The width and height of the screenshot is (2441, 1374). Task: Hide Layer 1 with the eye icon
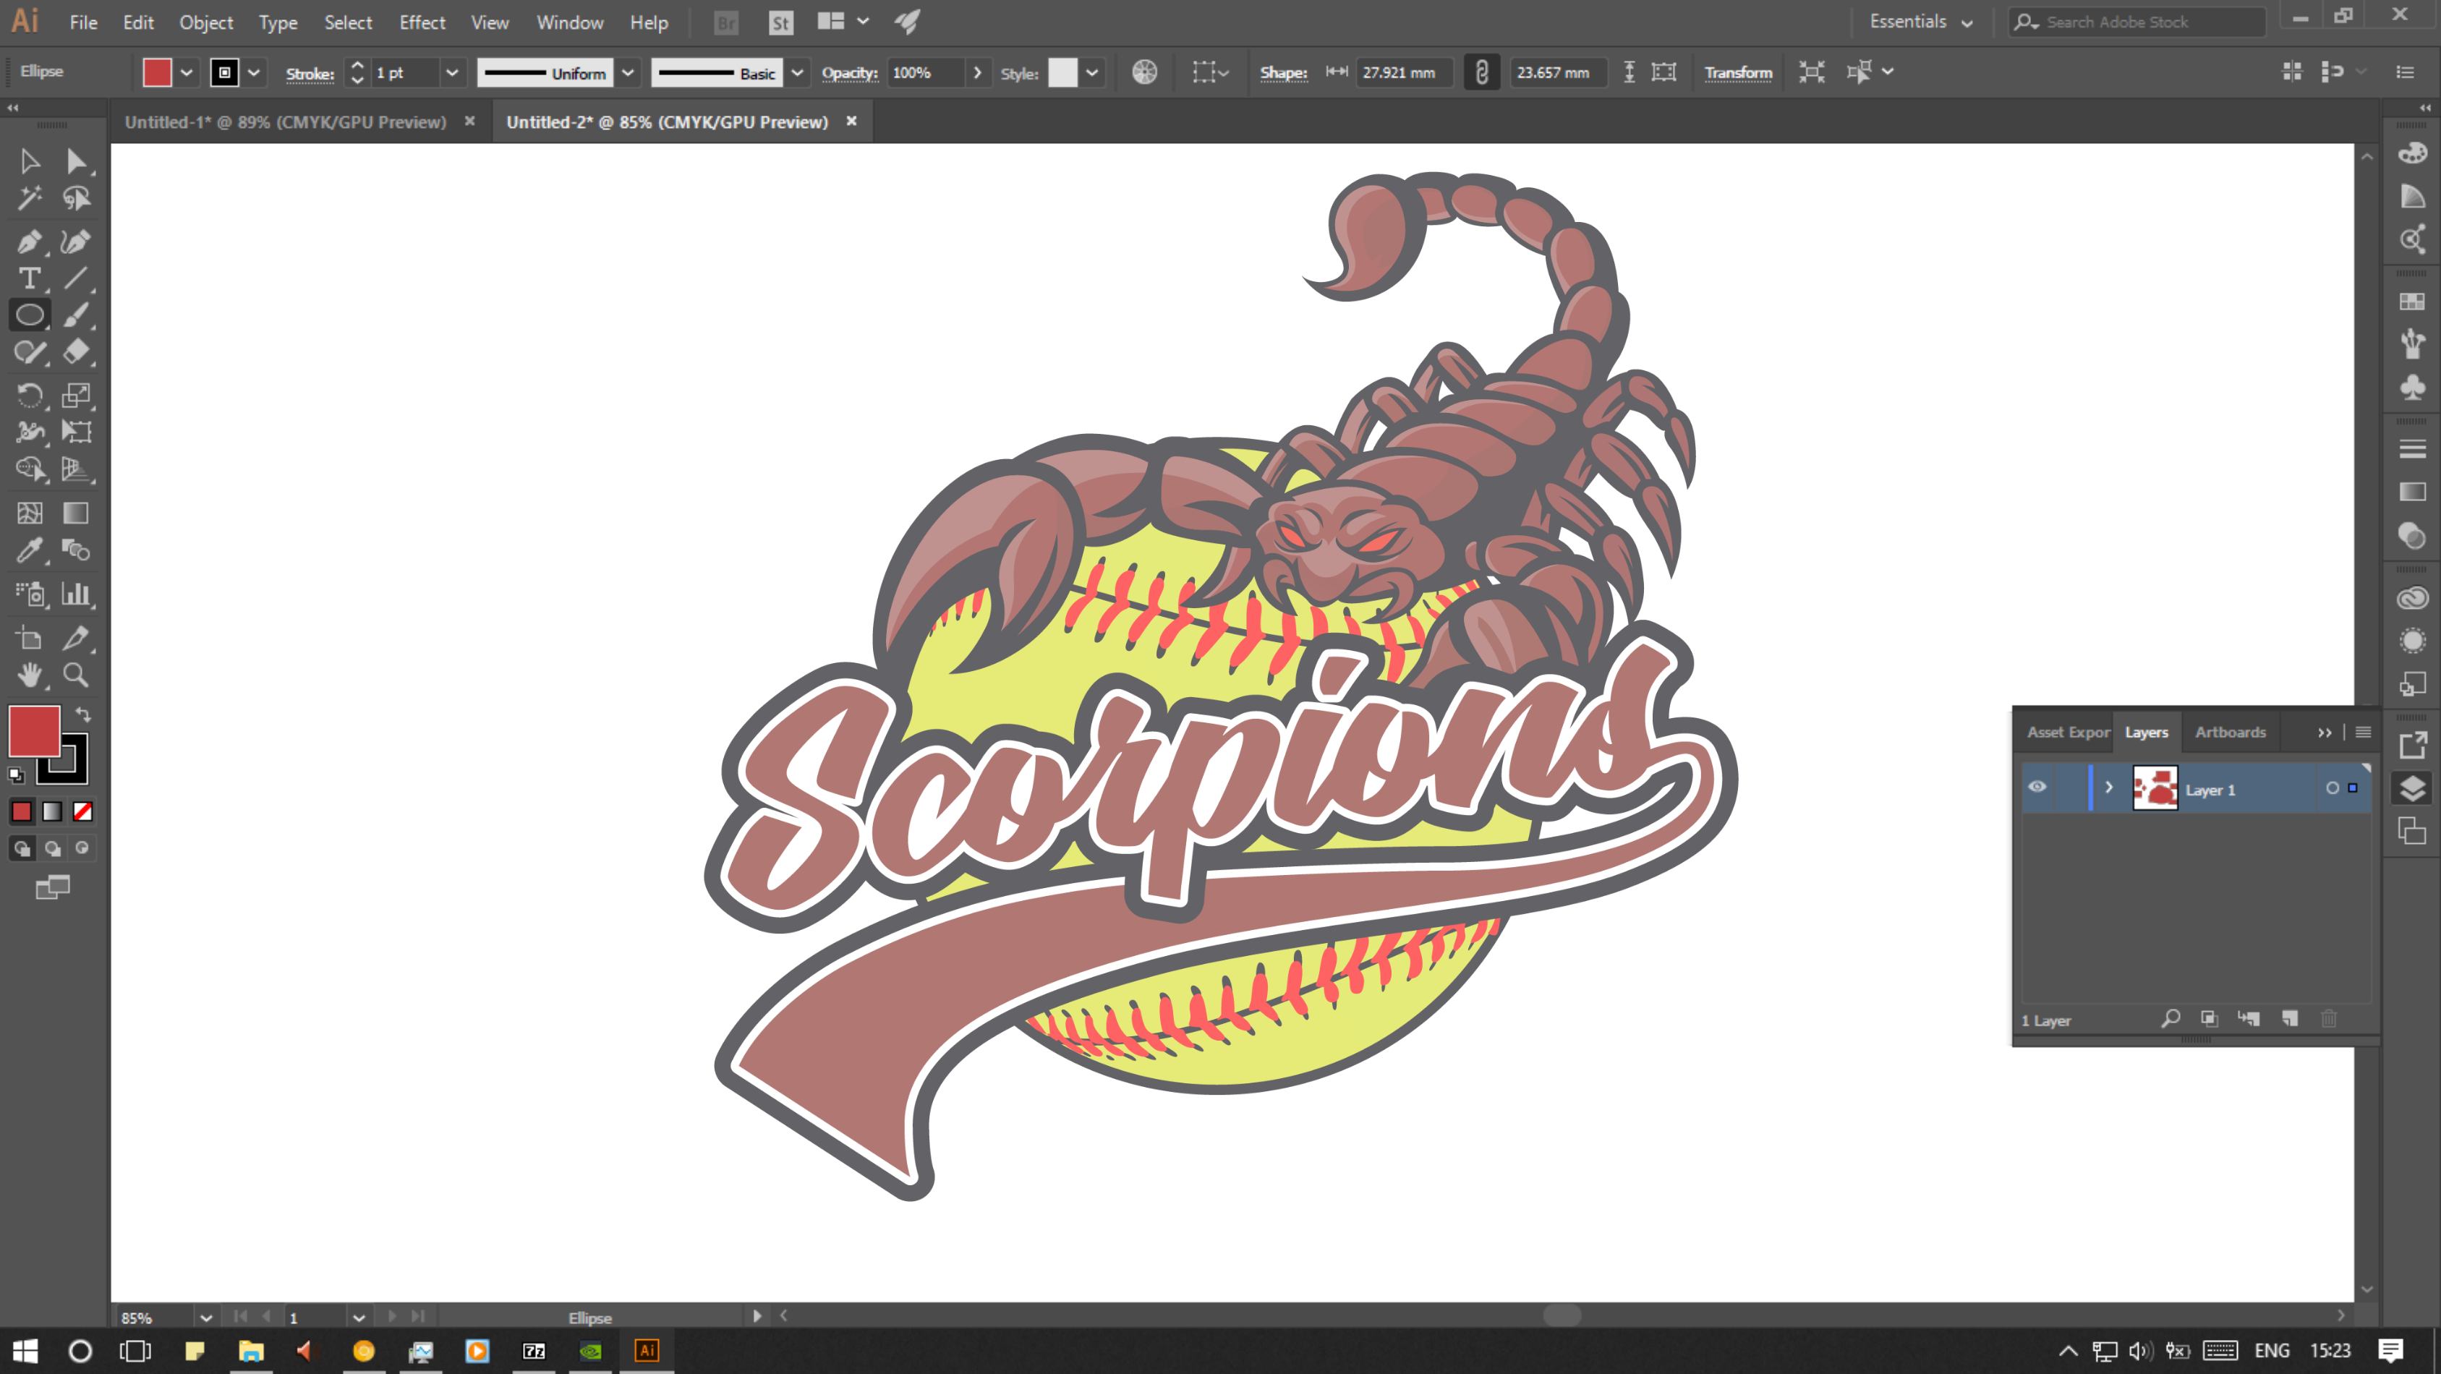[x=2037, y=788]
